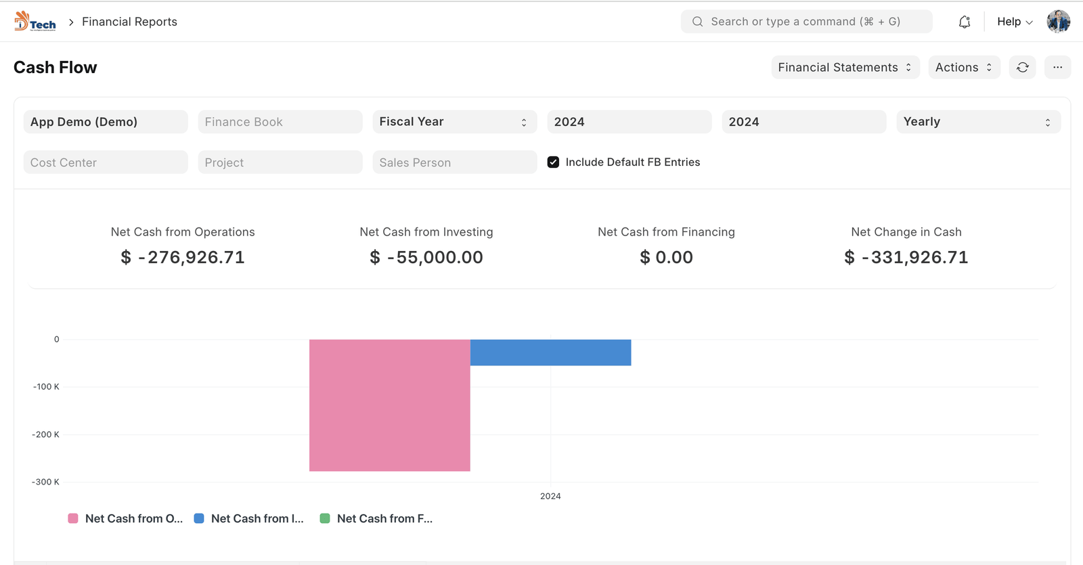Change the Yearly periodicity dropdown
Viewport: 1083px width, 565px height.
coord(978,122)
